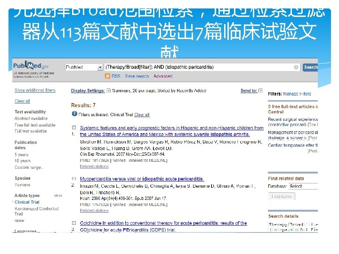This screenshot has height=254, width=339.
Task: Open the Colchicine in addition to conventional therapy article
Action: click(163, 226)
